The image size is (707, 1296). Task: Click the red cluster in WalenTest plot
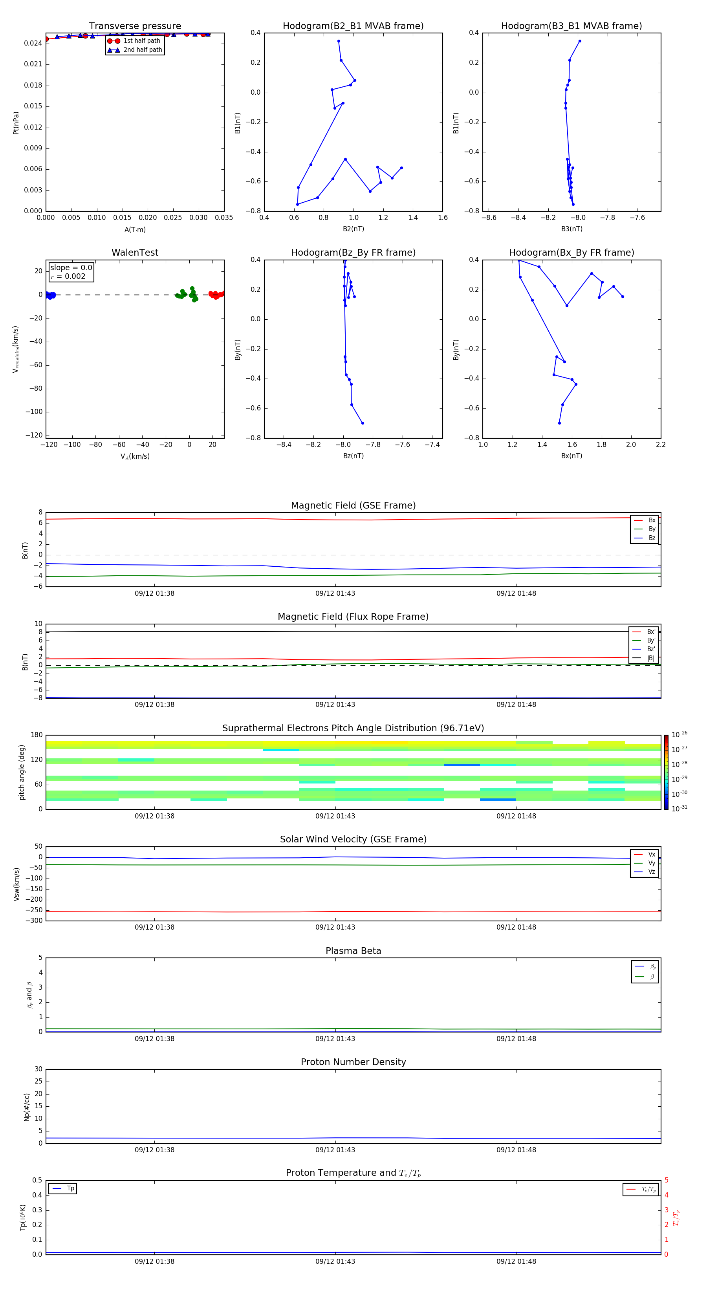[216, 295]
